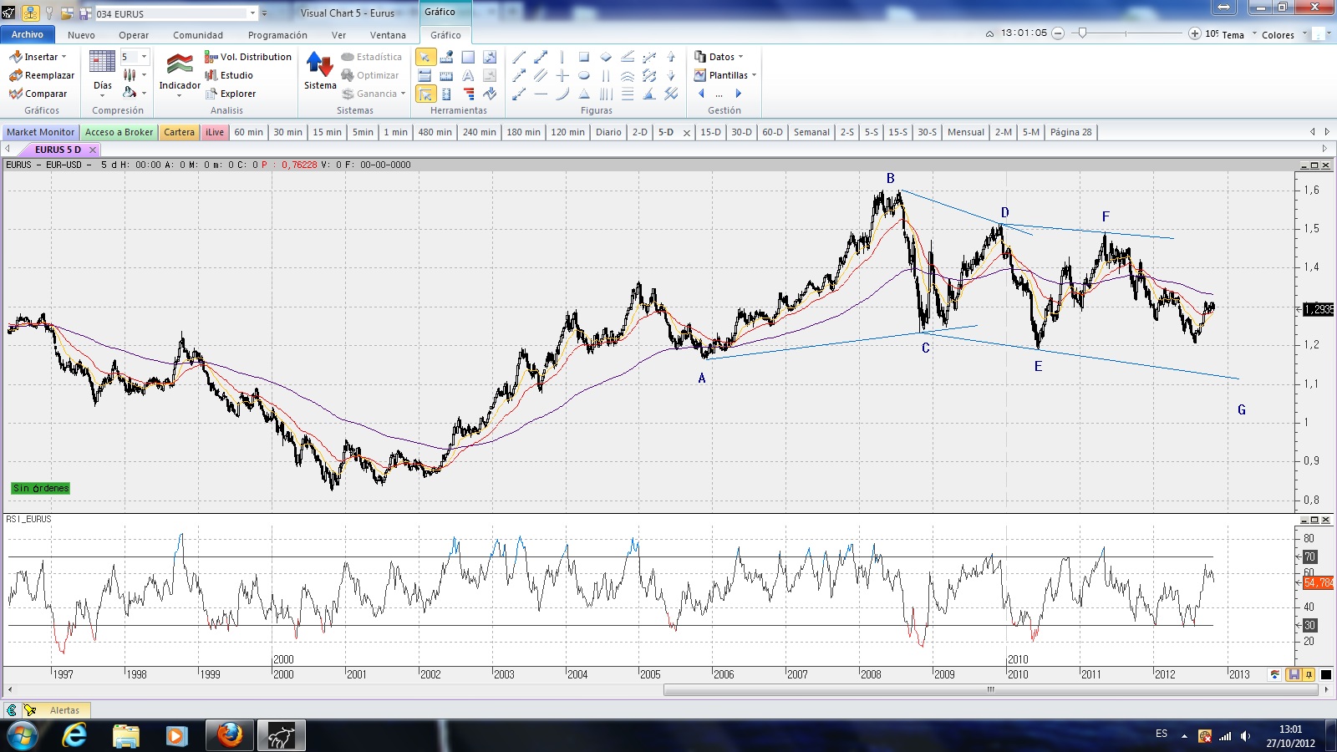Click the Sistema arrows icon
Image resolution: width=1337 pixels, height=752 pixels.
pyautogui.click(x=320, y=65)
